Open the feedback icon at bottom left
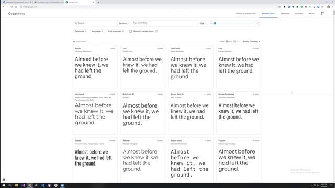 4,180
